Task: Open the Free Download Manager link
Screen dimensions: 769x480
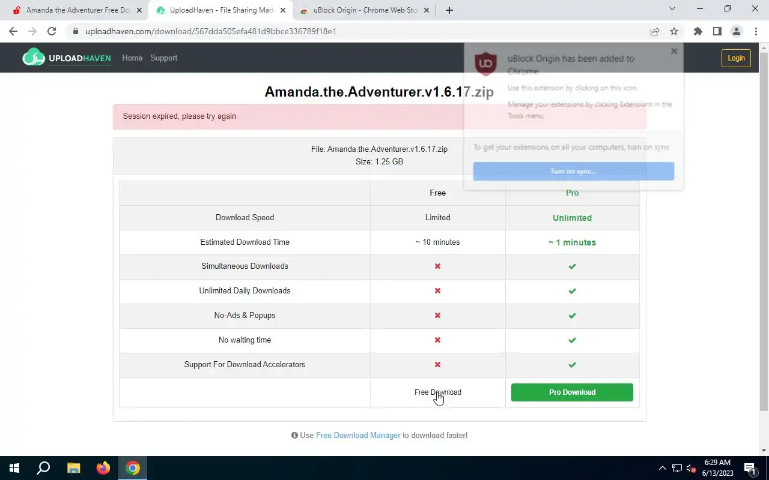Action: [358, 435]
